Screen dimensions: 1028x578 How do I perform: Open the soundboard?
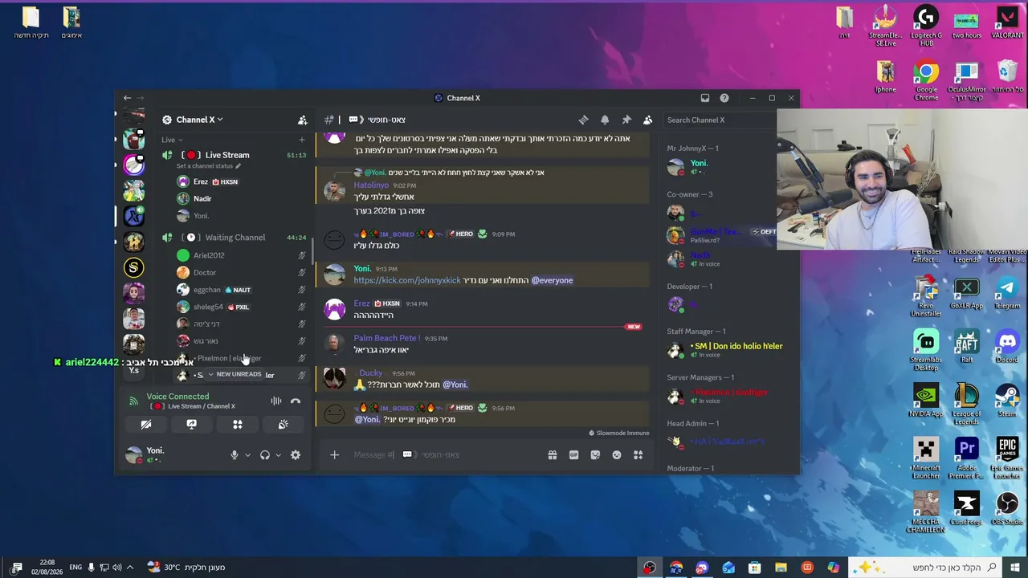283,424
